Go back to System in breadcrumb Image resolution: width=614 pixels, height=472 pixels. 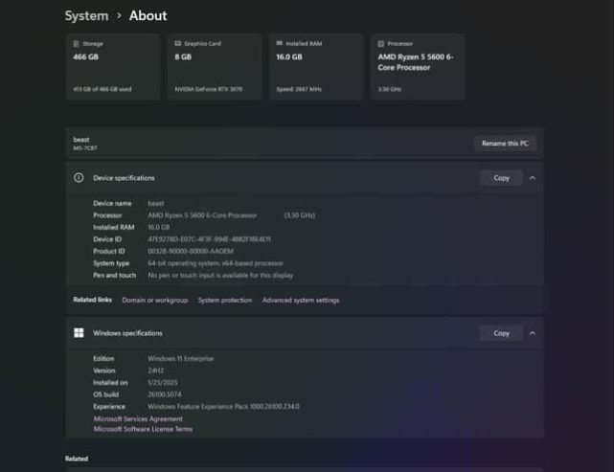(x=86, y=15)
